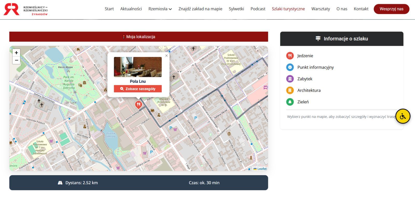
Task: Open the Podcast page
Action: click(x=258, y=9)
